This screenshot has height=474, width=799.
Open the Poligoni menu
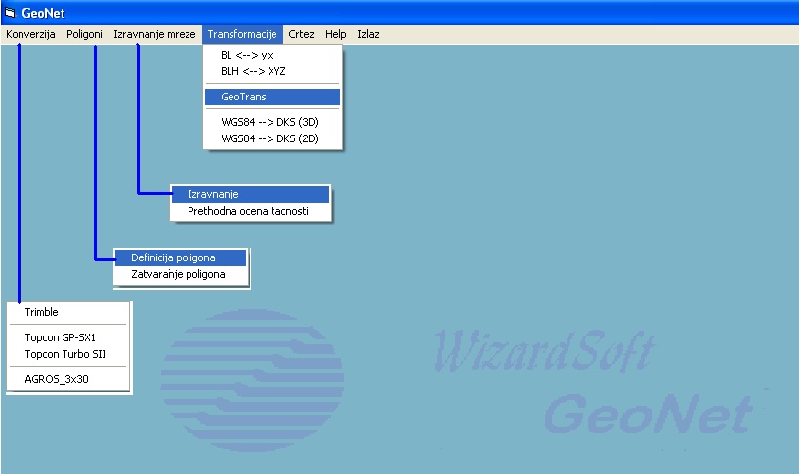(84, 34)
